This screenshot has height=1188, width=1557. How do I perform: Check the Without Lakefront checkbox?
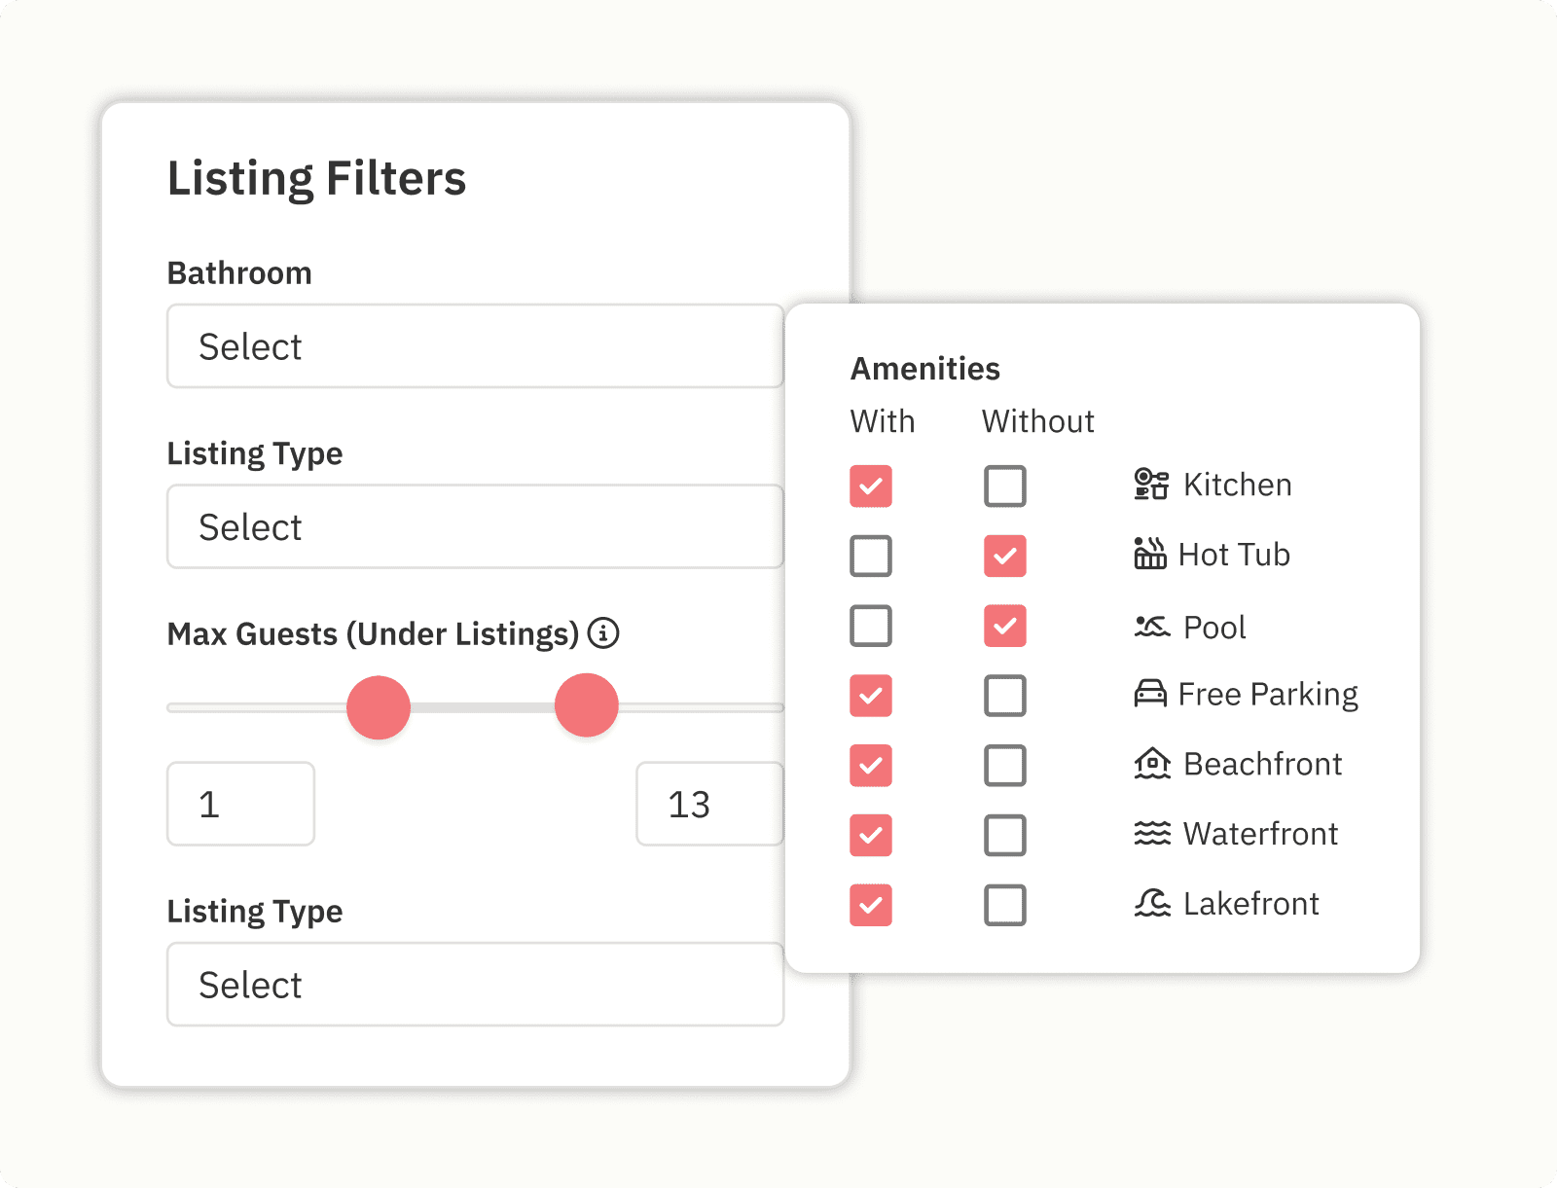tap(1004, 905)
